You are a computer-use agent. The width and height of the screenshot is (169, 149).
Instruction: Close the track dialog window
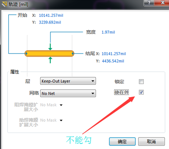coord(162,3)
